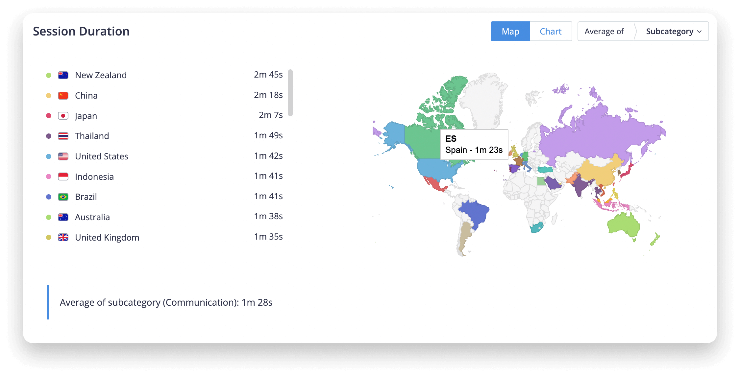Click the Thailand flag icon
This screenshot has height=376, width=740.
[63, 136]
